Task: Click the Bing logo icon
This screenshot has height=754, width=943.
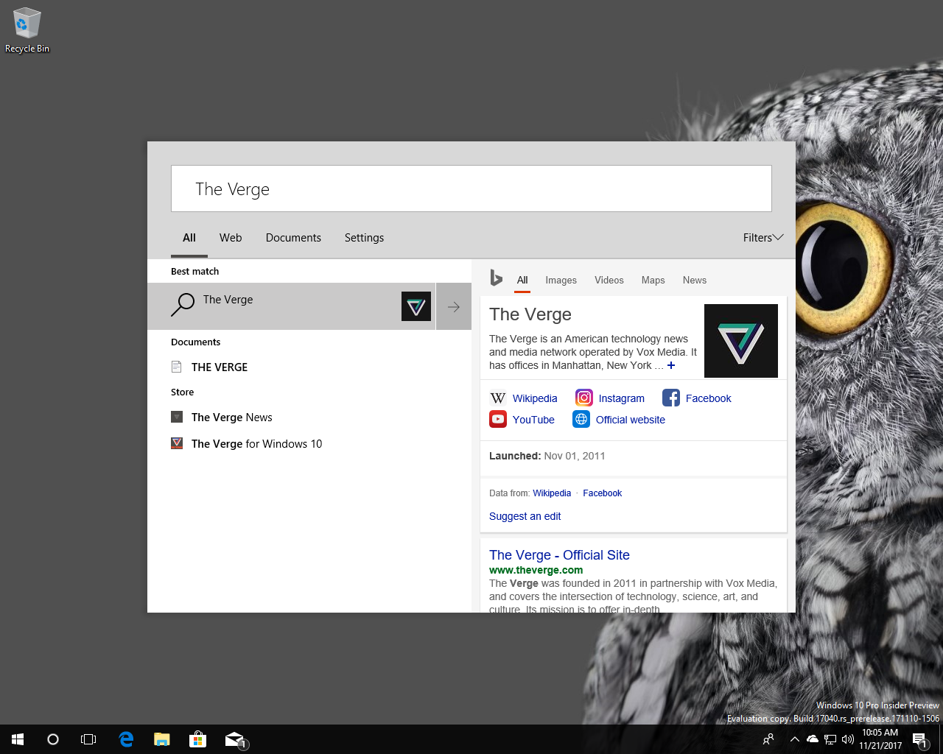Action: 497,278
